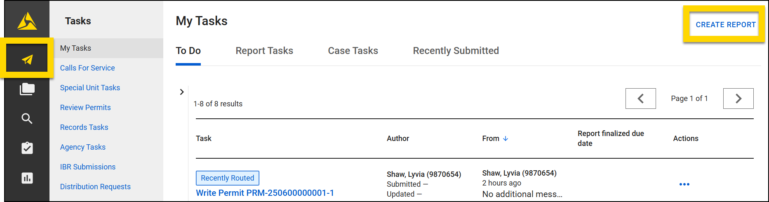
Task: Switch to the Case Tasks tab
Action: click(353, 51)
